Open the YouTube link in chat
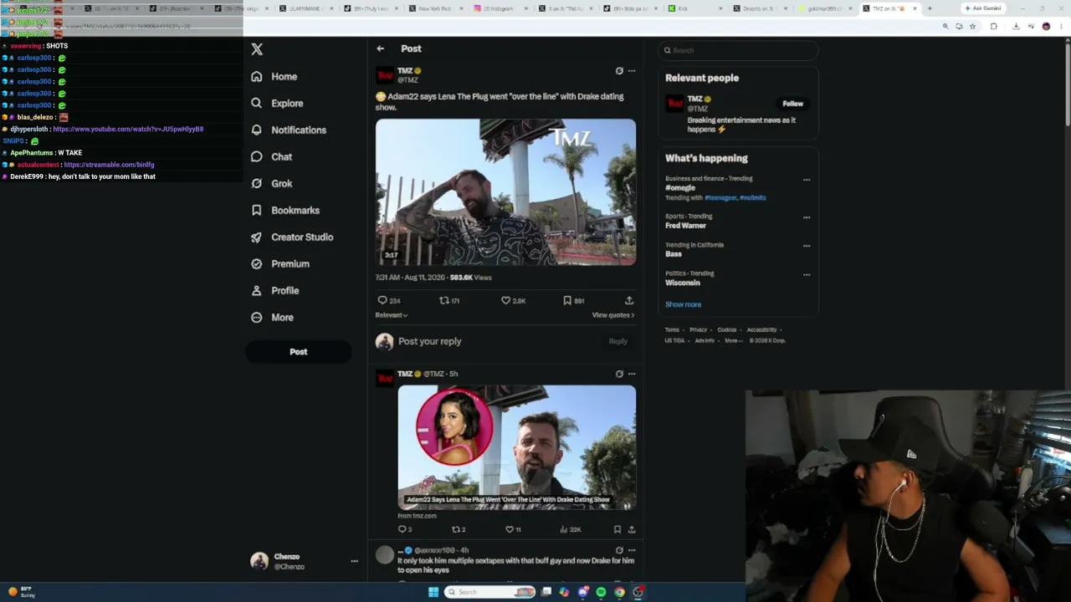The height and width of the screenshot is (602, 1071). tap(128, 130)
